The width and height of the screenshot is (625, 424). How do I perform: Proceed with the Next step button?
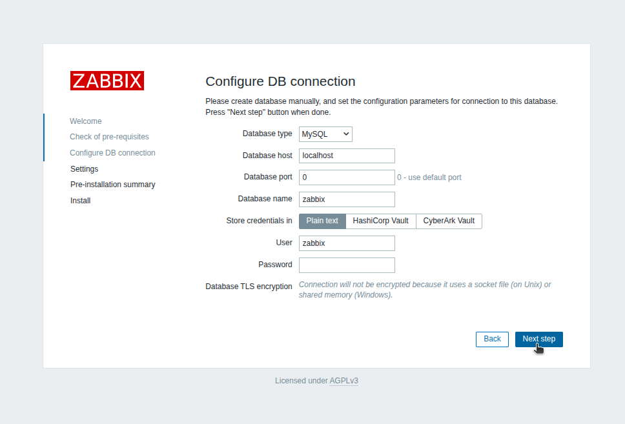tap(539, 339)
